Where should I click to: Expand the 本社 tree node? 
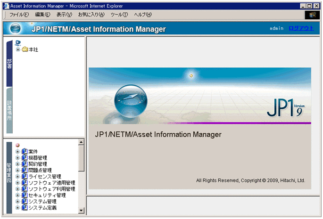click(18, 49)
